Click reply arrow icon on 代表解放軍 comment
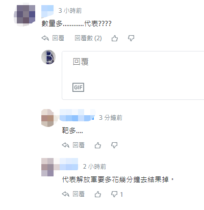 [x=66, y=194]
